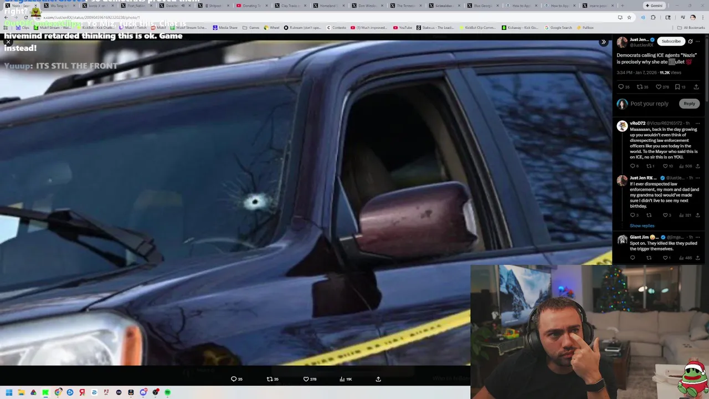Click reply count icon on the main post

621,87
